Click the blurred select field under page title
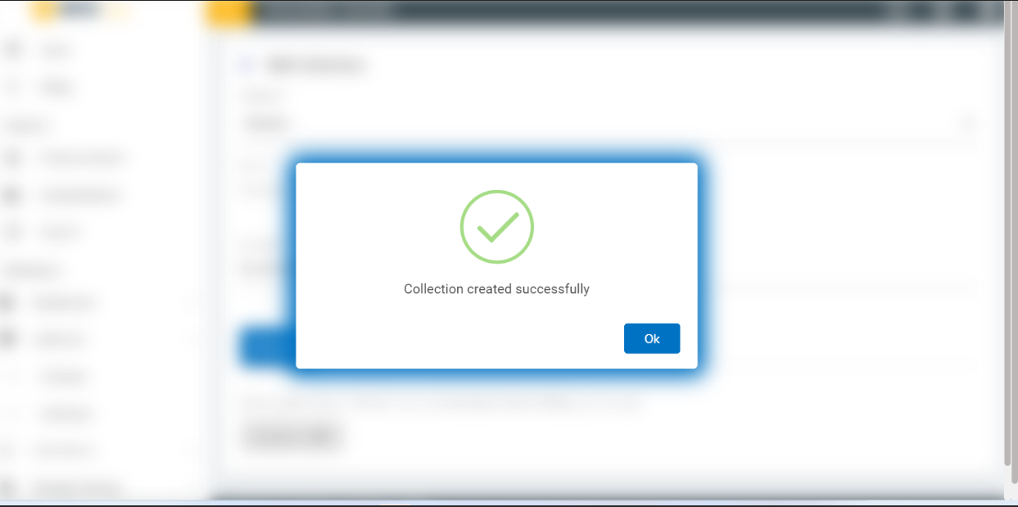1018x507 pixels. coord(610,124)
